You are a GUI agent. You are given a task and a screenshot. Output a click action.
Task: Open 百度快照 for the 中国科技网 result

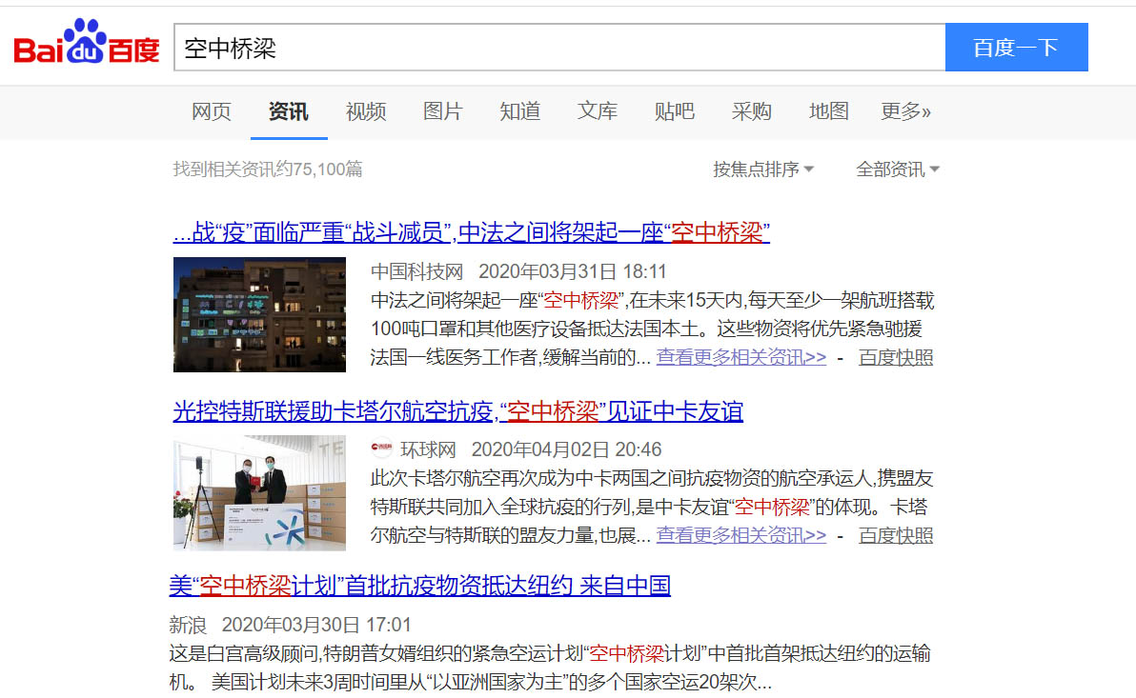[896, 358]
